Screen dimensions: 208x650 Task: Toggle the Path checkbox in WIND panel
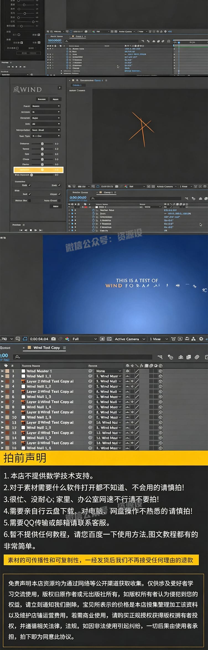[30, 185]
